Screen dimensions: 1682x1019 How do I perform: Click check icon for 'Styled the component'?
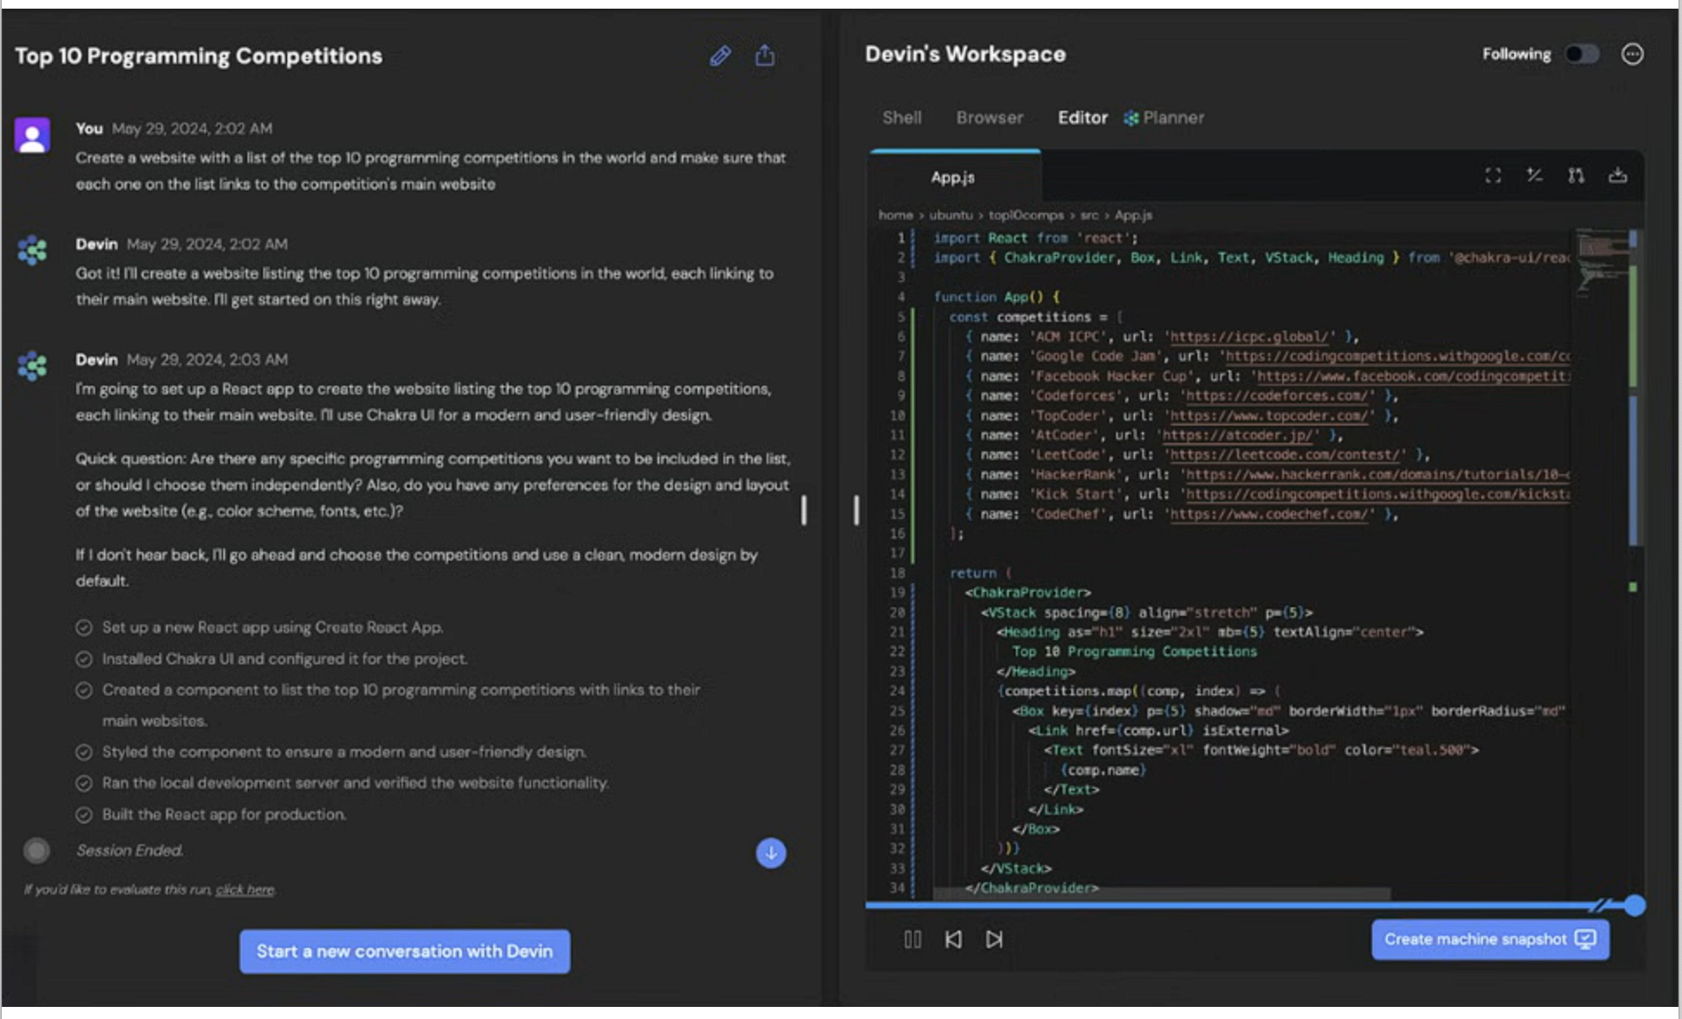[x=84, y=753]
